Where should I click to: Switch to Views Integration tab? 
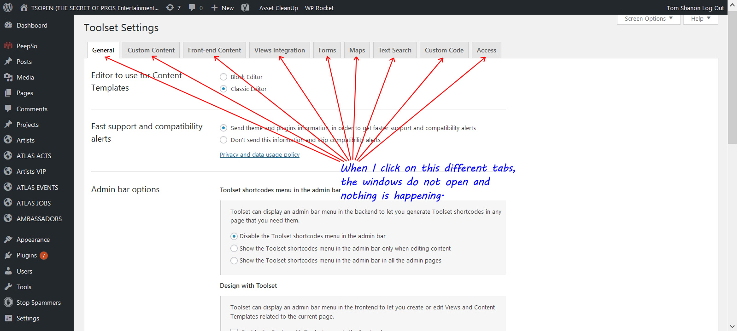point(280,50)
